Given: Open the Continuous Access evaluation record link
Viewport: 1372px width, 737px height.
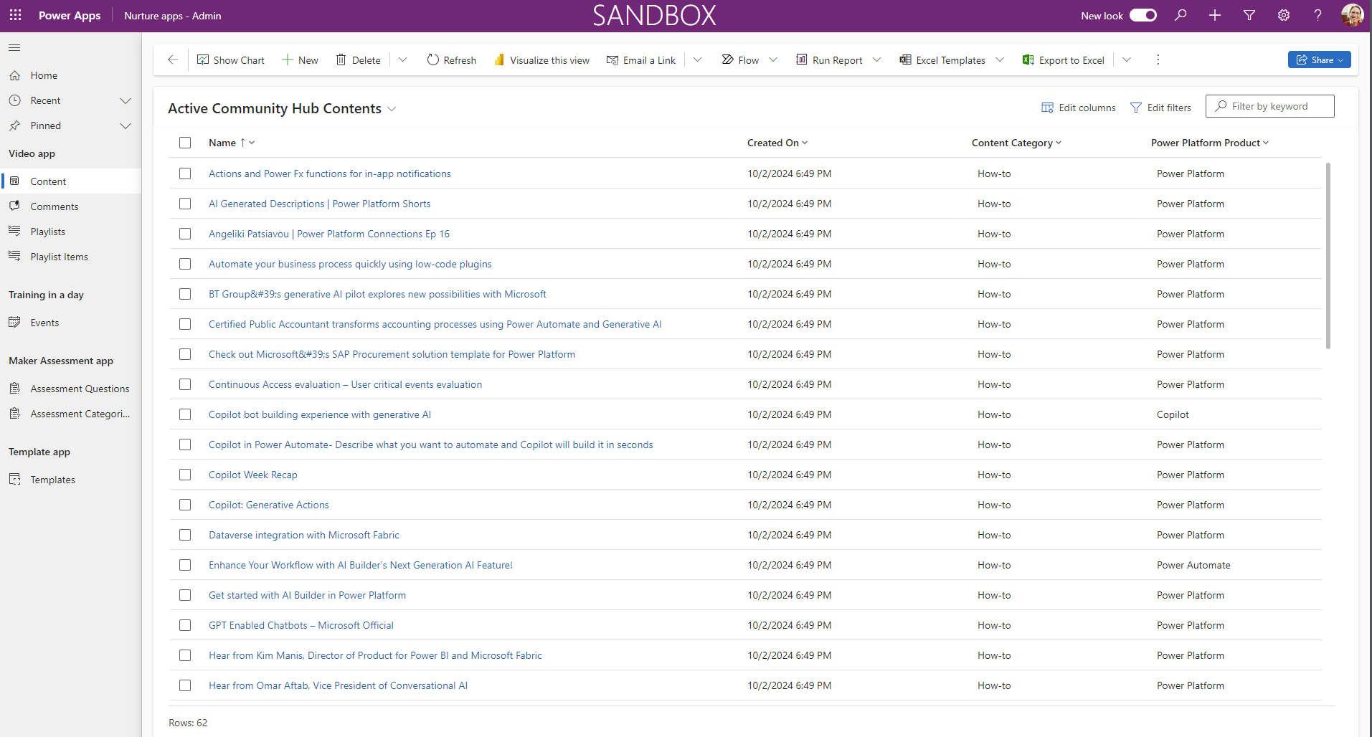Looking at the screenshot, I should (345, 384).
